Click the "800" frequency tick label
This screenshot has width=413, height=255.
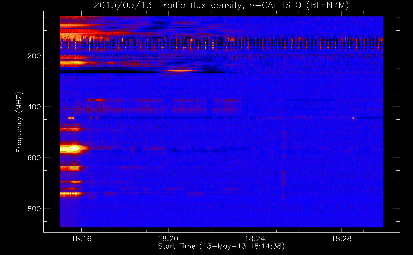point(34,209)
